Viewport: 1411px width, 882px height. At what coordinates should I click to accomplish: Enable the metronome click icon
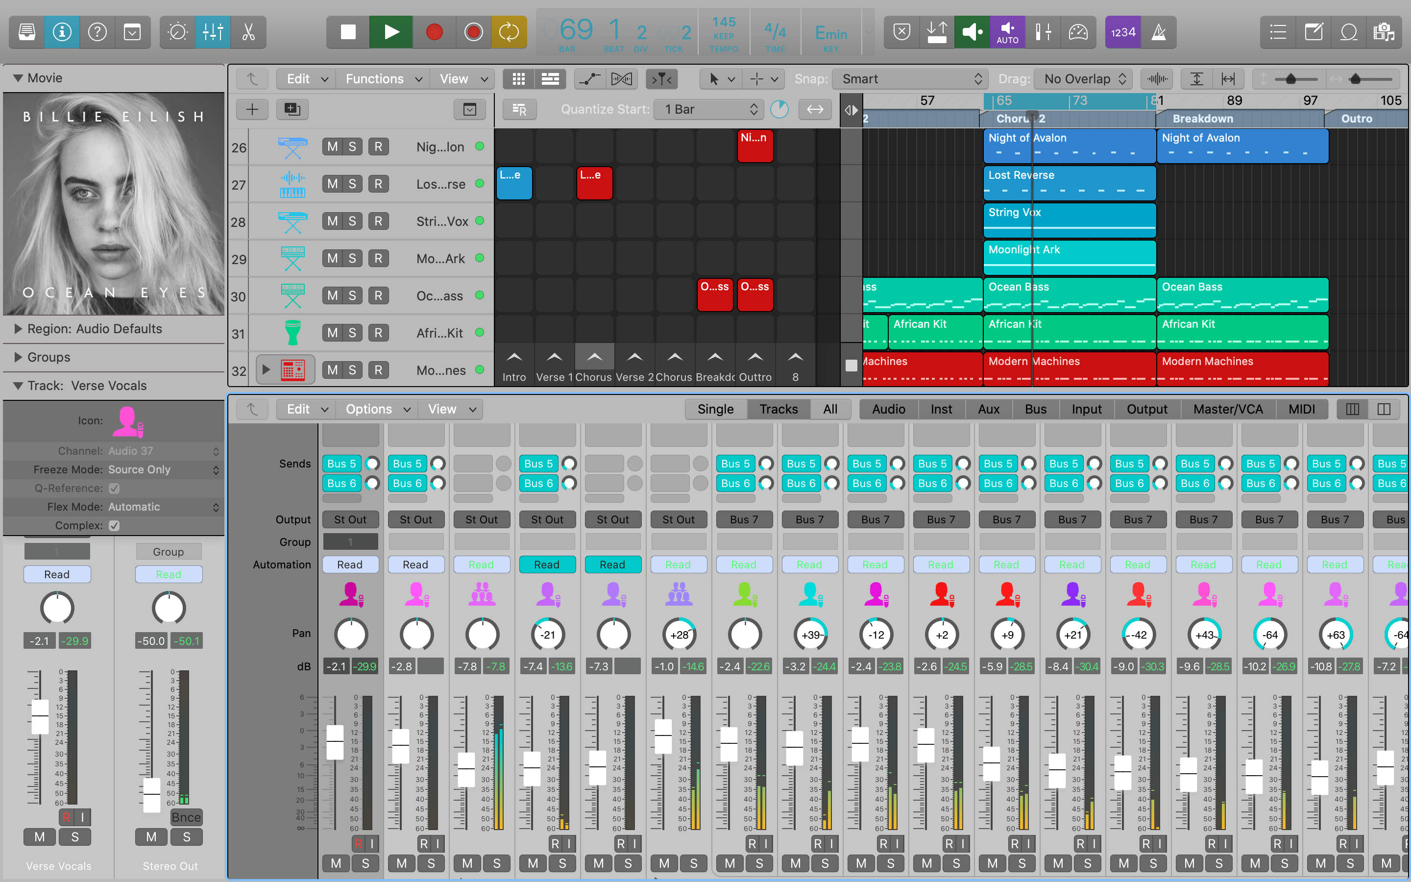[1159, 32]
